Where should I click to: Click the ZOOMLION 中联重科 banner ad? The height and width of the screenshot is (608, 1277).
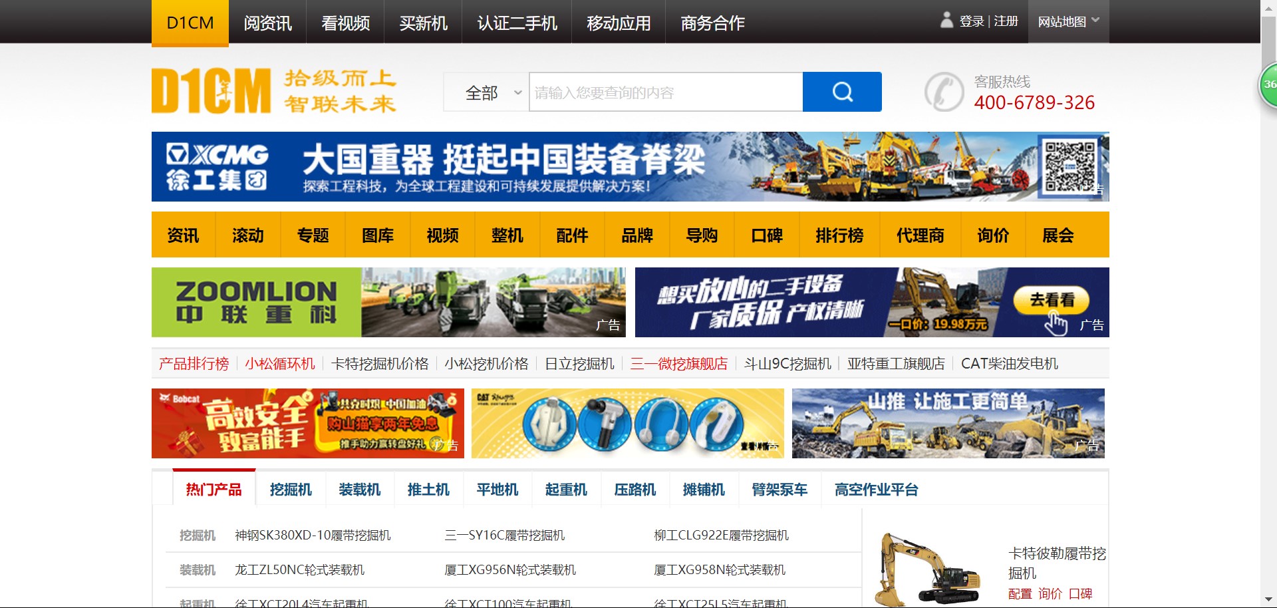point(388,302)
